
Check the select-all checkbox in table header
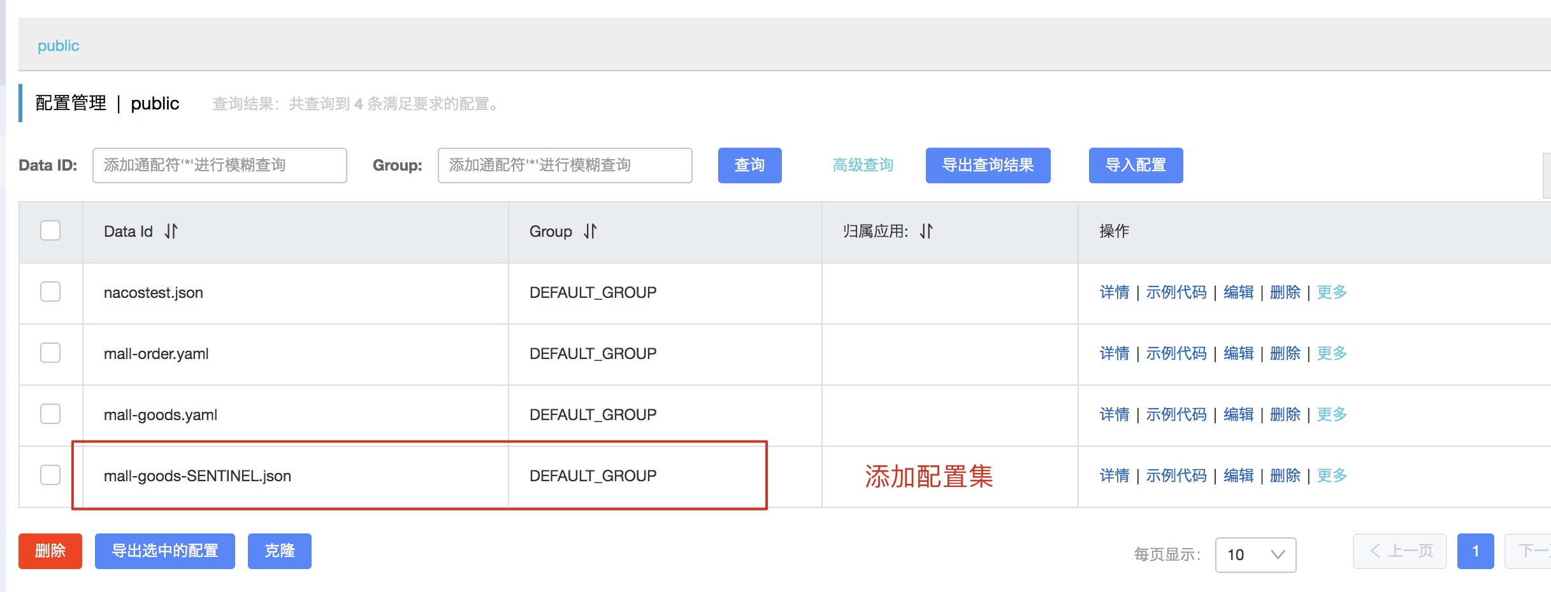click(50, 231)
